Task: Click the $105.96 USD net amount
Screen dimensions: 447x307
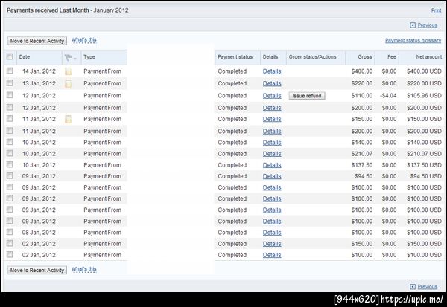Action: [x=424, y=96]
